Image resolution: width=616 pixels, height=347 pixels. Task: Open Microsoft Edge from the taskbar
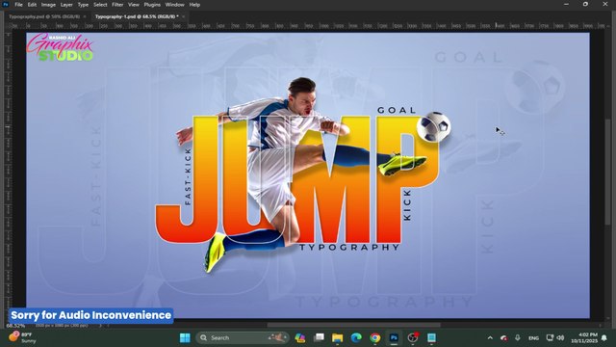[x=356, y=337]
